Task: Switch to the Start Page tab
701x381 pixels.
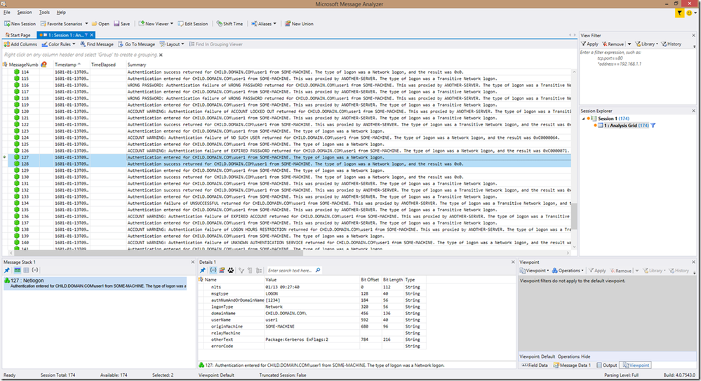Action: pos(18,35)
